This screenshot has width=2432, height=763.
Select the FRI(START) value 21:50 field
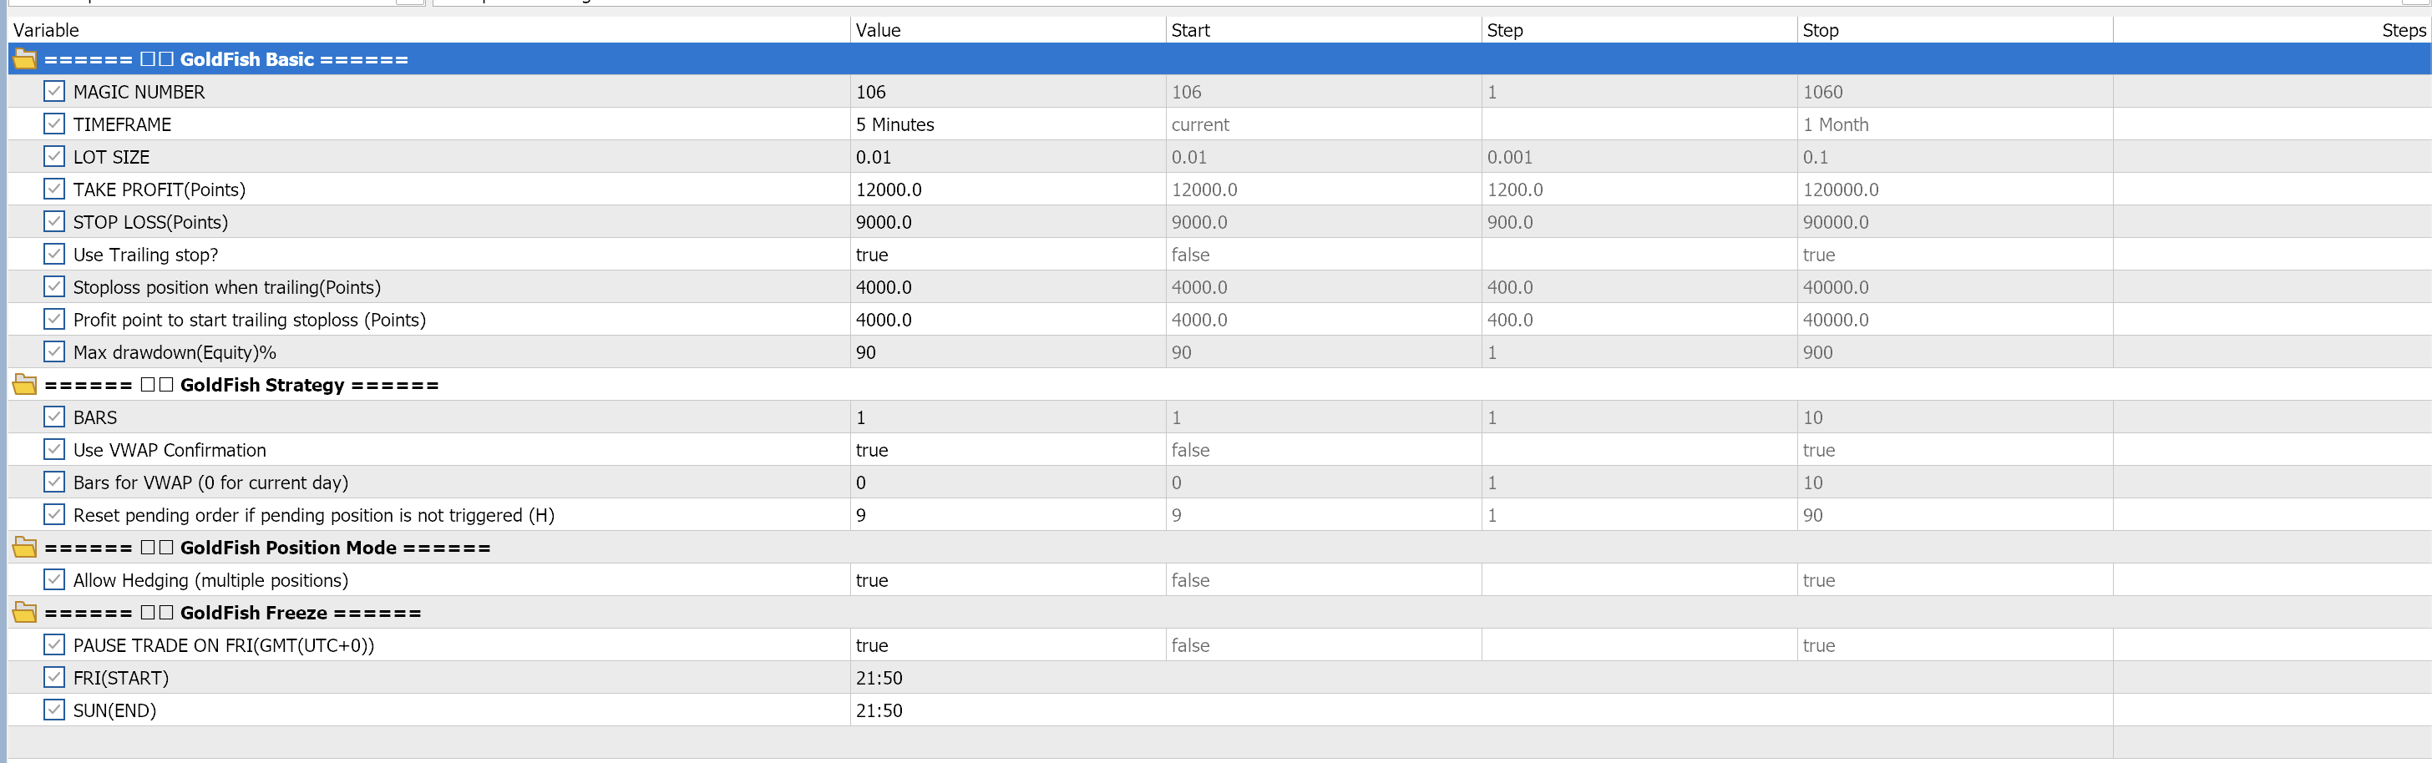(1007, 678)
